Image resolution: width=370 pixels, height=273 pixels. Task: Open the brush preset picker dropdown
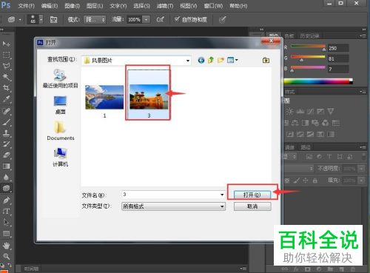(x=41, y=19)
